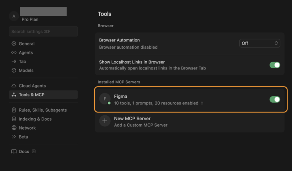This screenshot has width=292, height=171.
Task: Open the Browser Automation Off dropdown
Action: pyautogui.click(x=260, y=43)
